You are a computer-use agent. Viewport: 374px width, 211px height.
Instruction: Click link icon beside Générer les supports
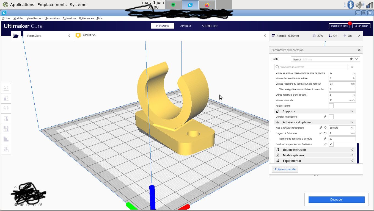[x=325, y=117]
